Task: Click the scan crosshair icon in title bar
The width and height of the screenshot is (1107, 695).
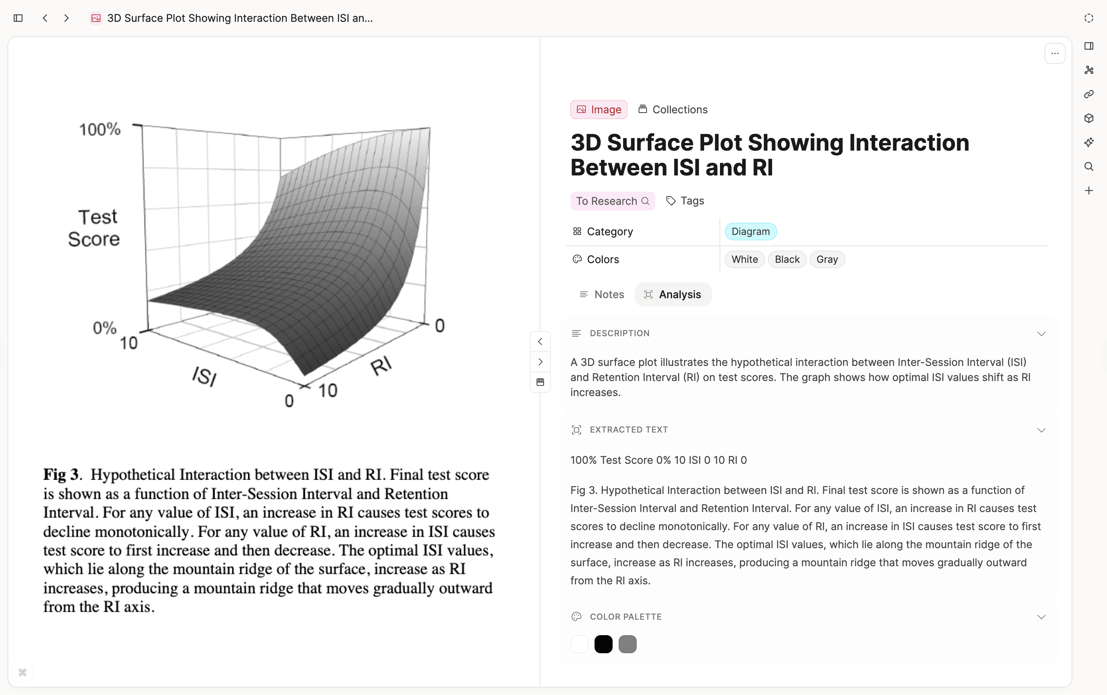Action: (1088, 18)
